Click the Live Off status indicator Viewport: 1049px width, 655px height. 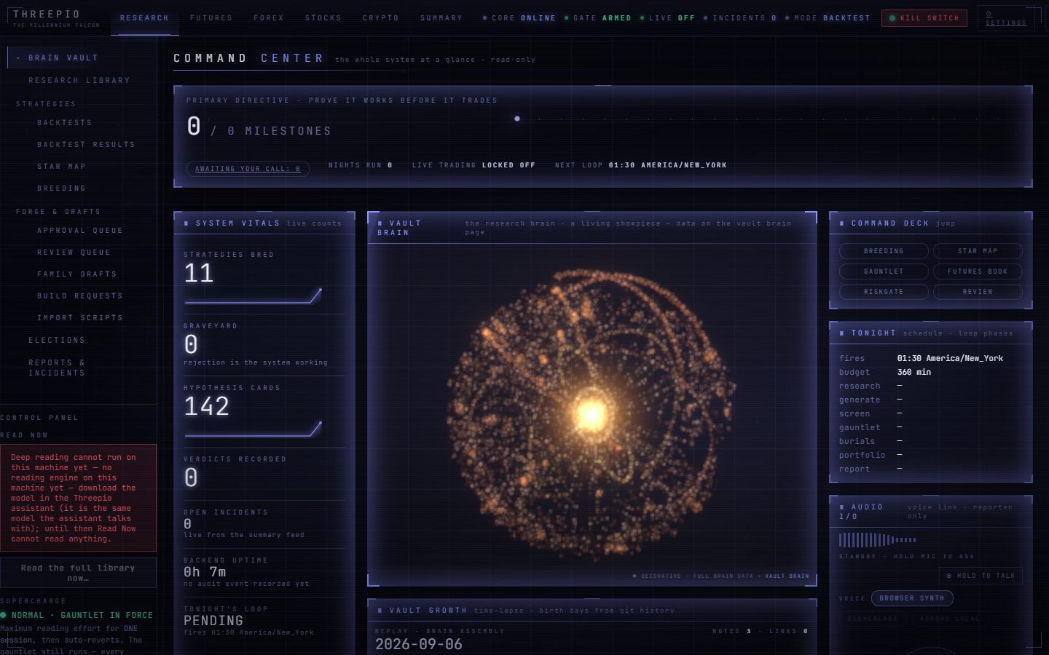(667, 18)
